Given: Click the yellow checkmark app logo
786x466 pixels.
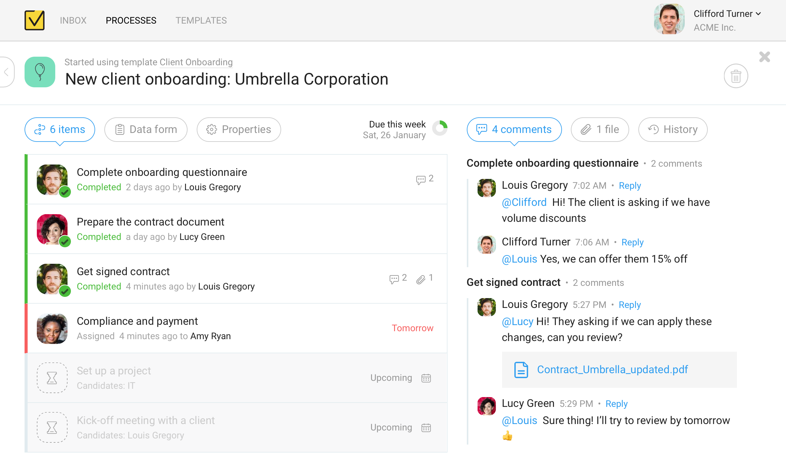Looking at the screenshot, I should tap(35, 21).
